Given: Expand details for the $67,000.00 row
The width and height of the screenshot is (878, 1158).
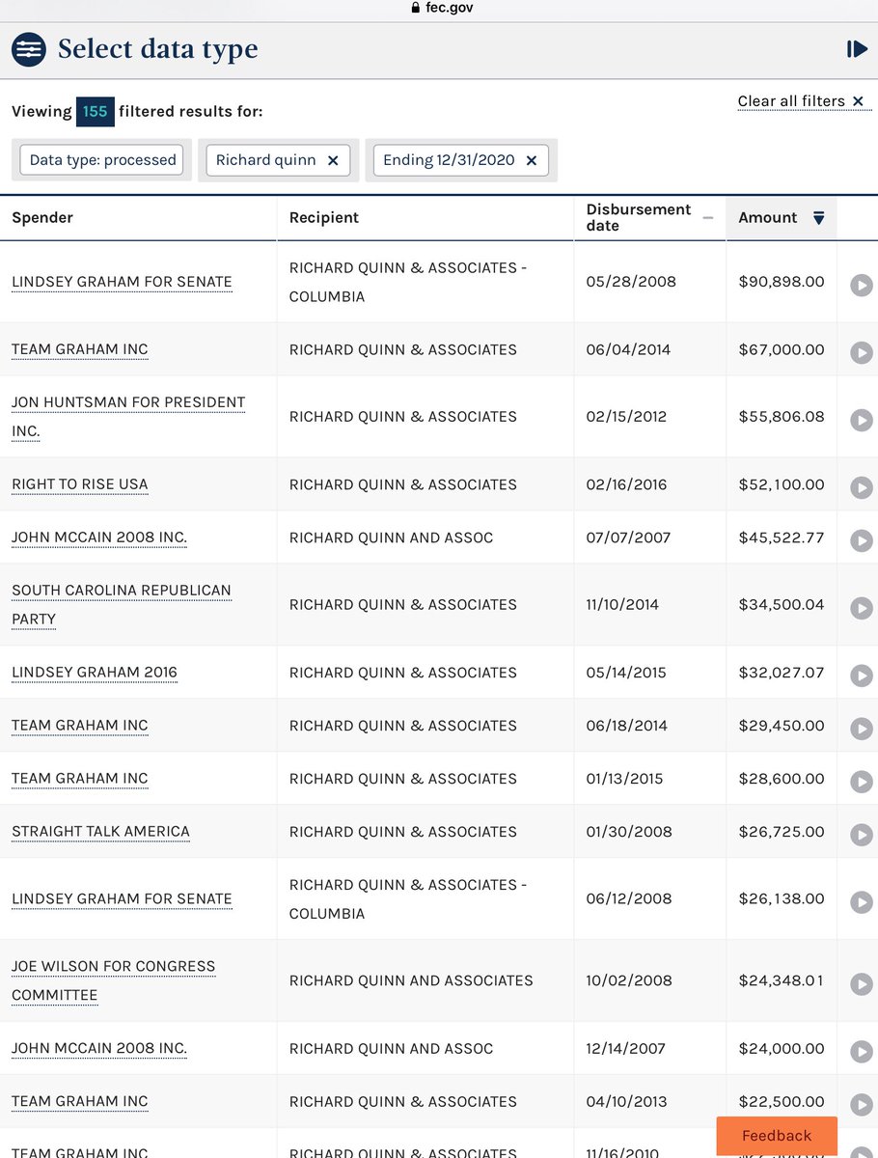Looking at the screenshot, I should coord(861,352).
